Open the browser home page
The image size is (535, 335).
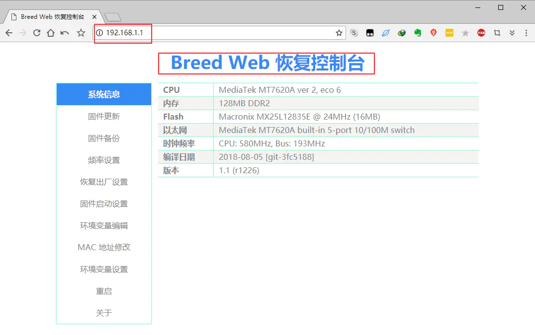pos(51,33)
